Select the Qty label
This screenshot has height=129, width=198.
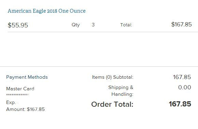pos(76,25)
